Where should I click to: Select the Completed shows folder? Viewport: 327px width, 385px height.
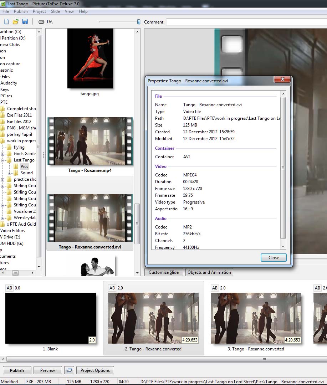click(21, 109)
